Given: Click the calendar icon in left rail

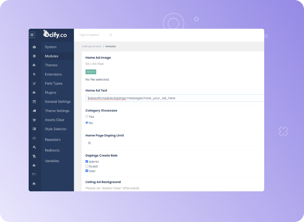Looking at the screenshot, I should point(34,102).
